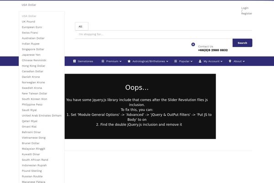
Task: Open the All category dropdown
Action: (82, 27)
